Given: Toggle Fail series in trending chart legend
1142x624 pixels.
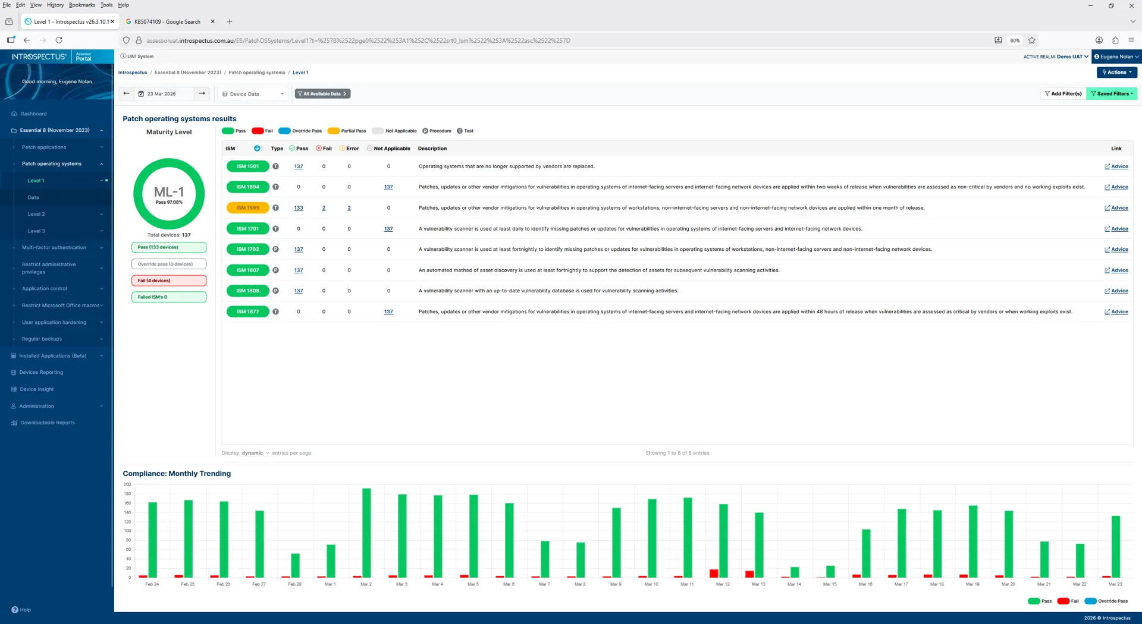Looking at the screenshot, I should [x=1068, y=601].
